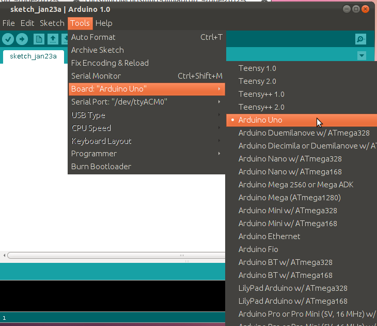
Task: Open the Serial Monitor magnifier icon
Action: click(360, 39)
